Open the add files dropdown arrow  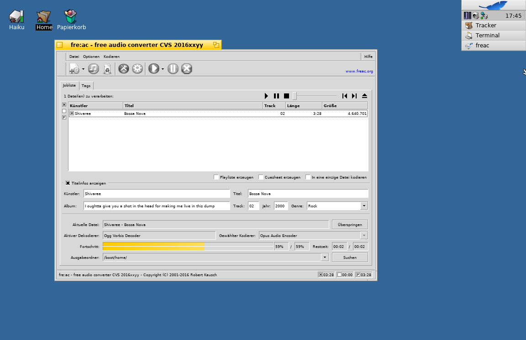83,69
